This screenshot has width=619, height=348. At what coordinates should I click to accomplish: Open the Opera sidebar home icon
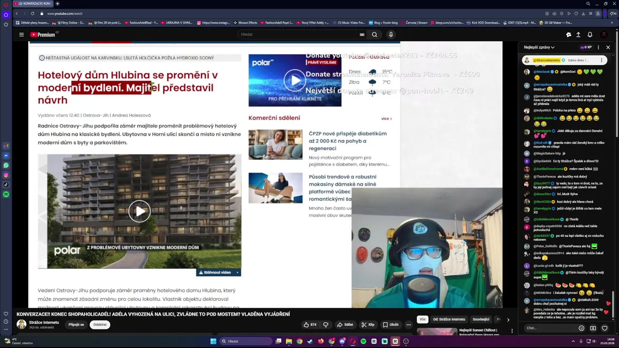[x=6, y=14]
